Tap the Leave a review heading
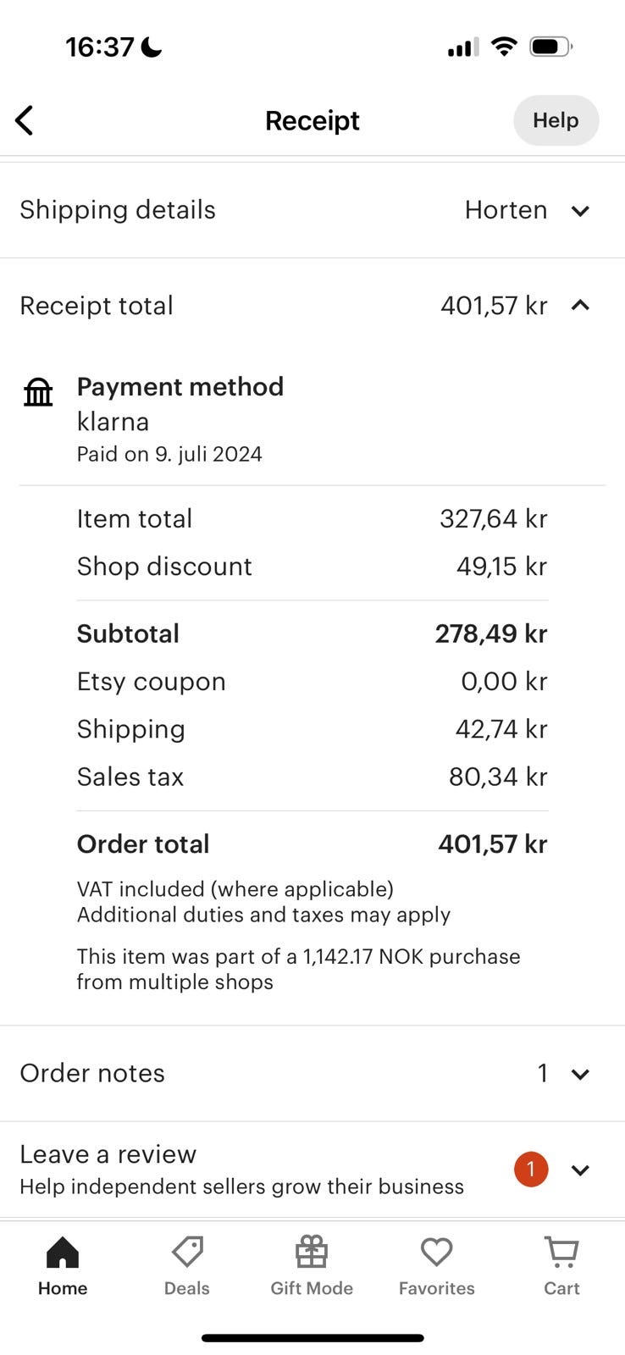 click(108, 1153)
